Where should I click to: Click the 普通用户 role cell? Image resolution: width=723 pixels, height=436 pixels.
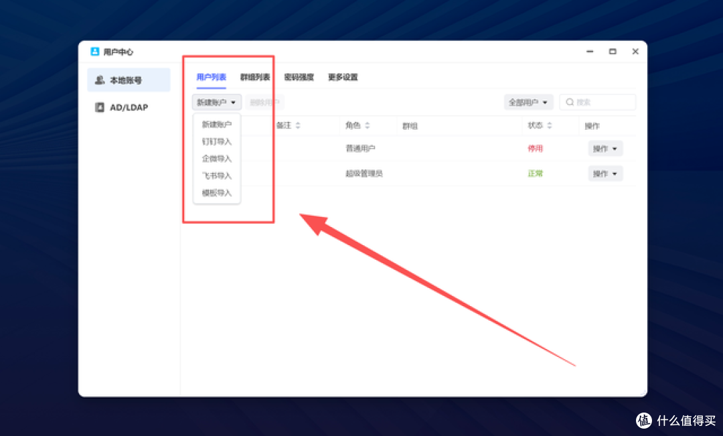coord(360,149)
